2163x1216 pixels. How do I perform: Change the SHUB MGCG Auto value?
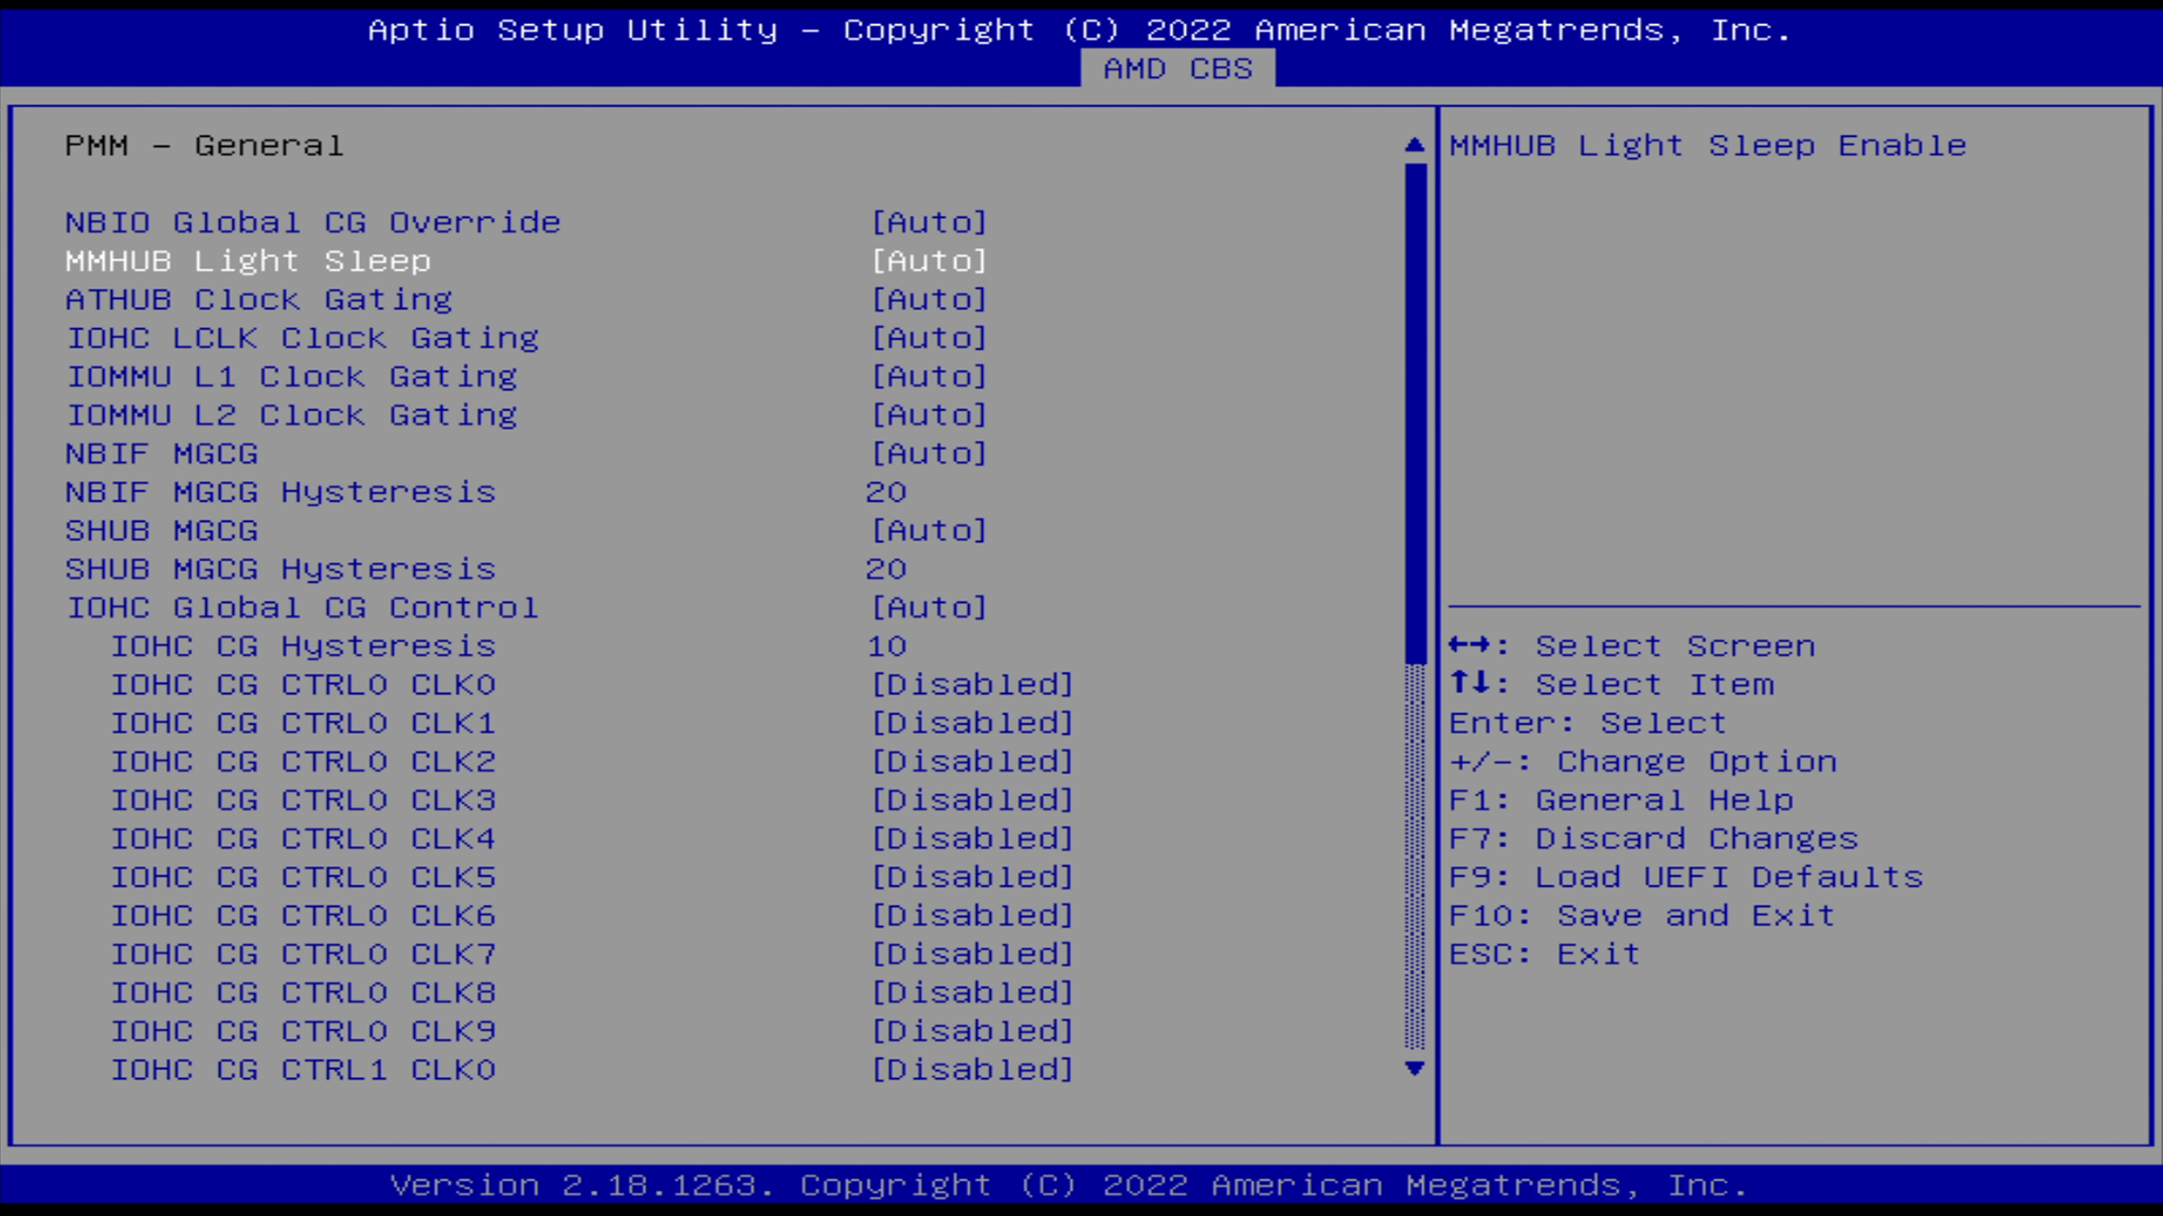pos(929,531)
